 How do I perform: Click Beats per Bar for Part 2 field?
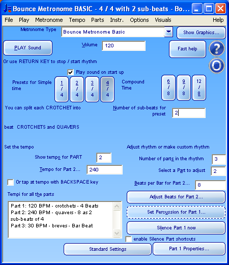[x=210, y=185]
